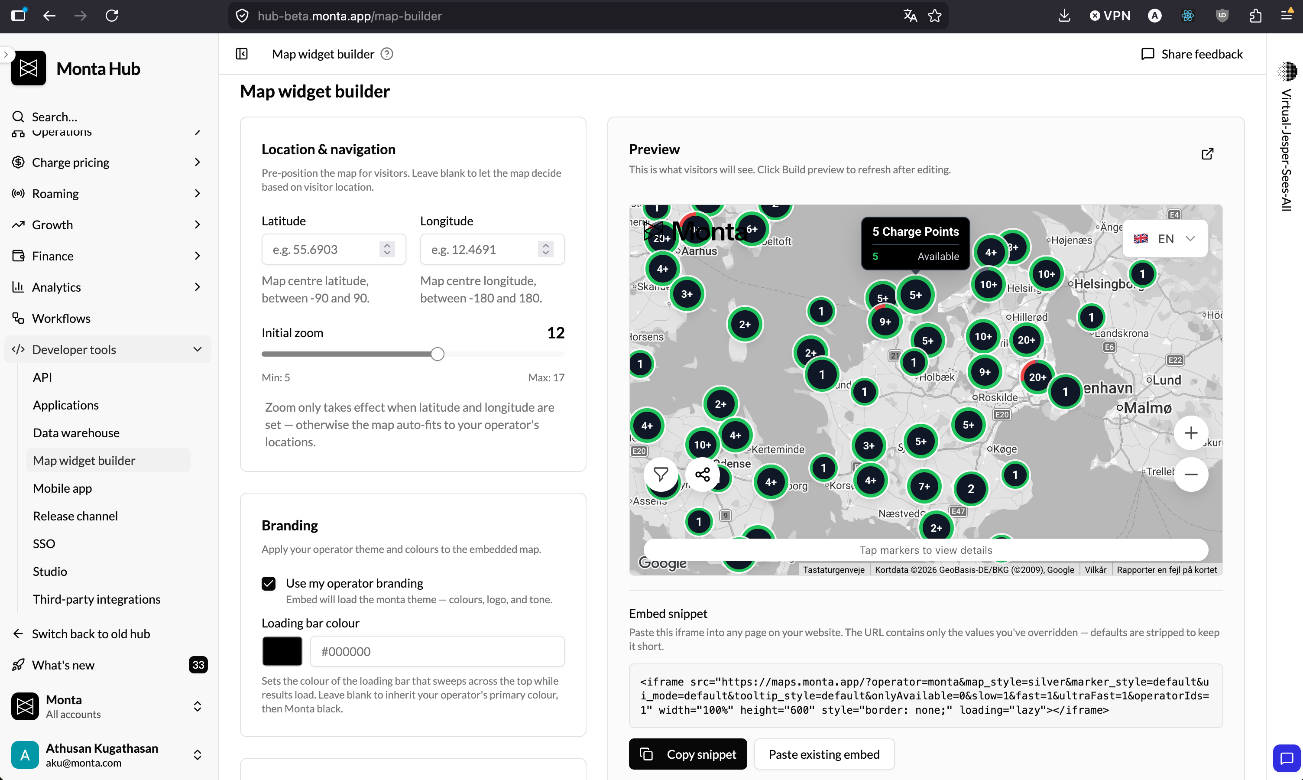Screen dimensions: 1303x780
Task: Zoom out with the map minus button
Action: pyautogui.click(x=1191, y=474)
